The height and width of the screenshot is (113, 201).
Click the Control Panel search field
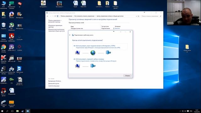coord(151,16)
